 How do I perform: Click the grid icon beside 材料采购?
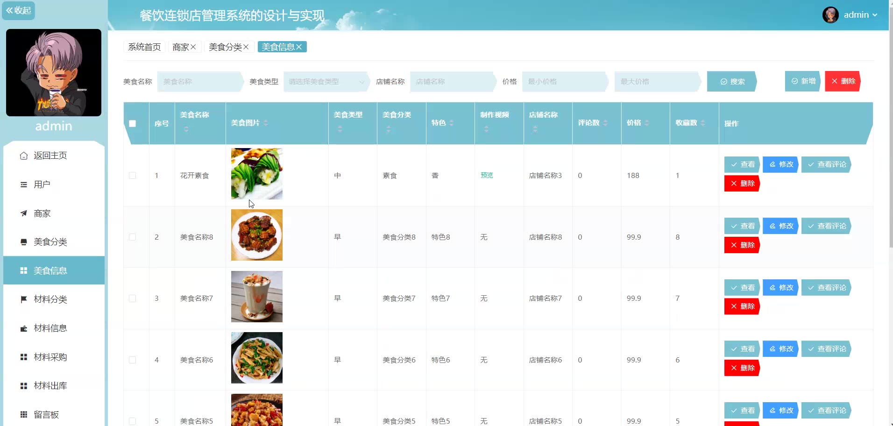click(24, 357)
